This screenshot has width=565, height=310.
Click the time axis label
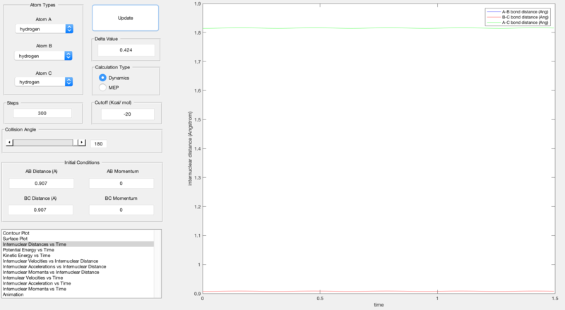(379, 304)
